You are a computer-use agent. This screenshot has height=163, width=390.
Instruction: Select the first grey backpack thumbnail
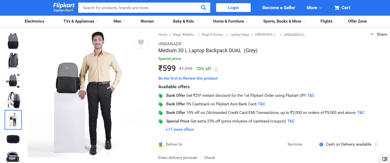[x=13, y=41]
